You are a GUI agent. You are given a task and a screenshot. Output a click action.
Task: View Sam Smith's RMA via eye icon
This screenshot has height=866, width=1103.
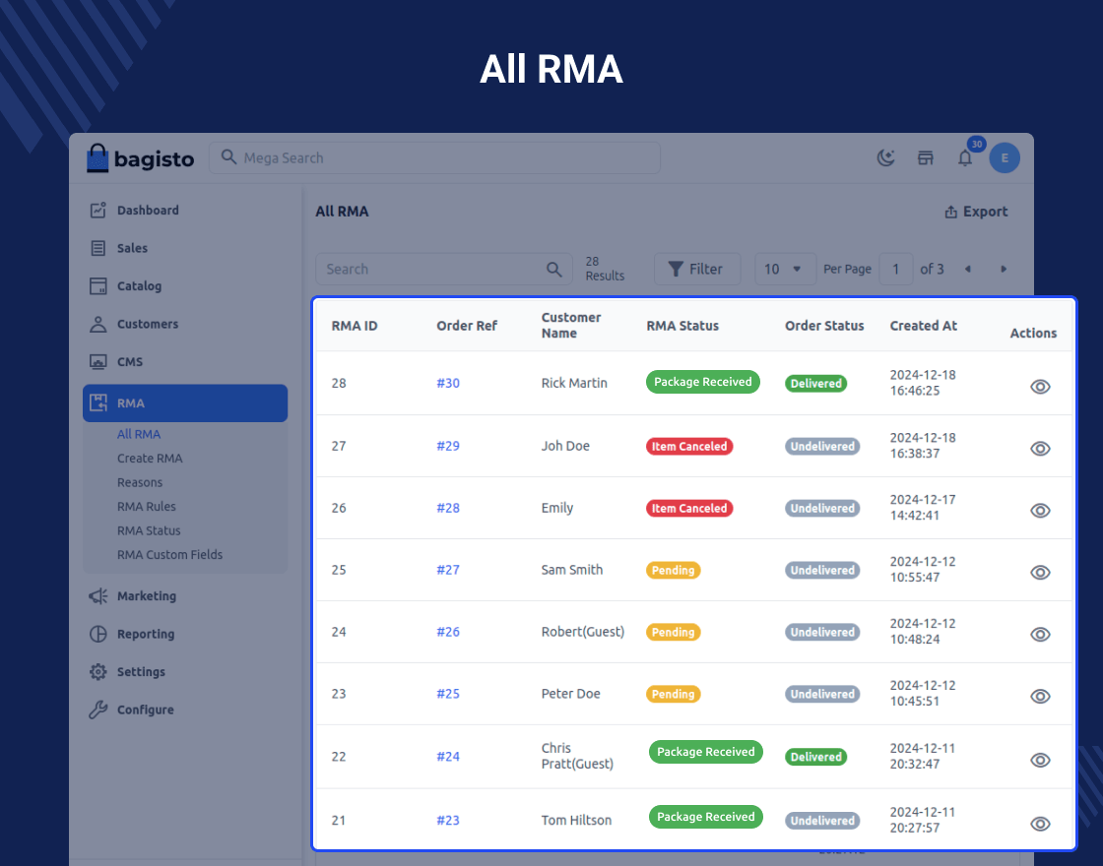[x=1040, y=573]
